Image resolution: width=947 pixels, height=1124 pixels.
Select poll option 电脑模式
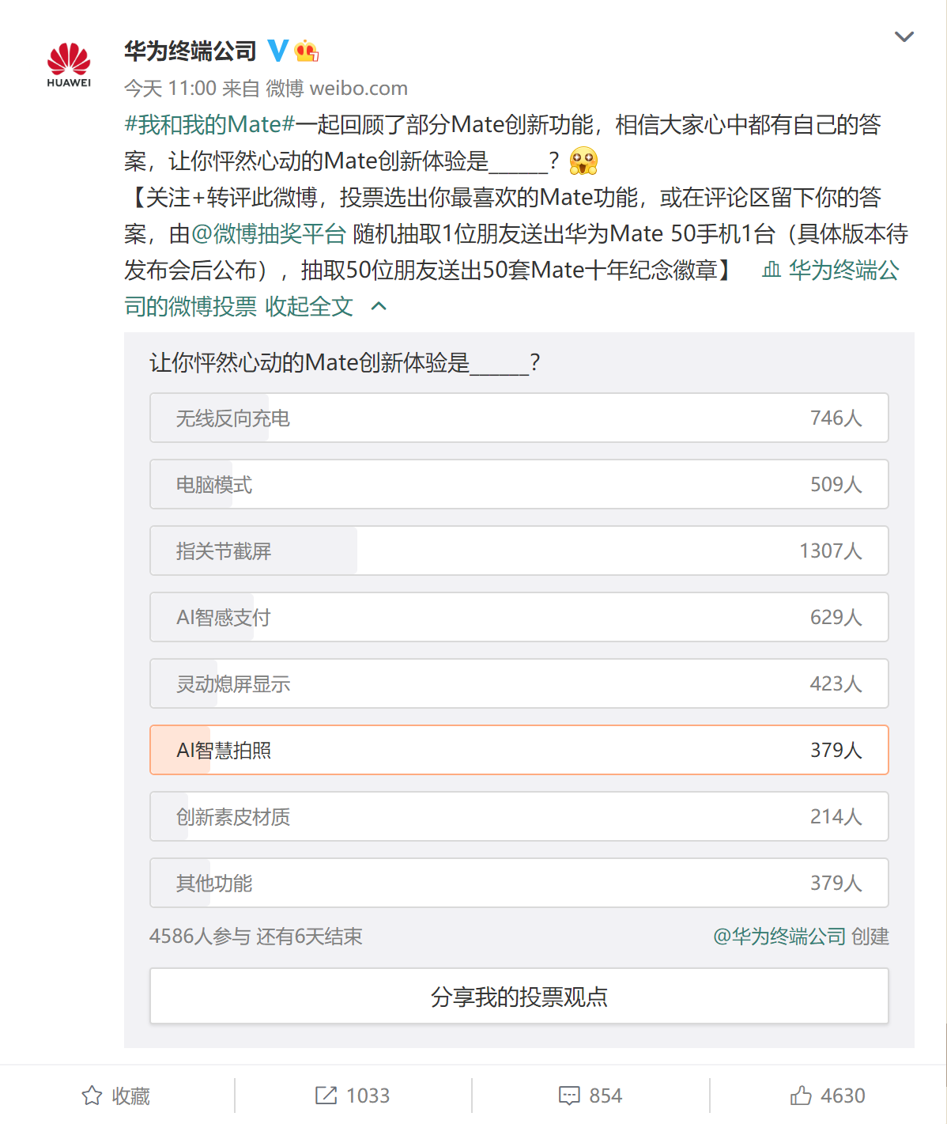[519, 484]
